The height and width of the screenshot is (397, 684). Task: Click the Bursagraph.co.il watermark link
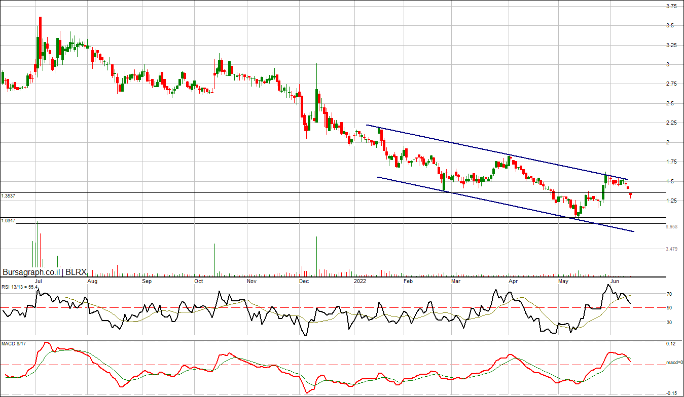(x=31, y=272)
